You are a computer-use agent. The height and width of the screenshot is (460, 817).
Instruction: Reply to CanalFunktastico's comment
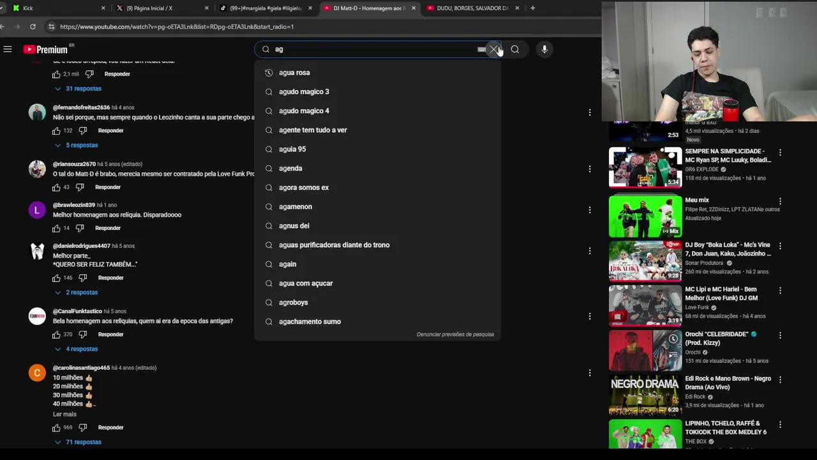110,334
